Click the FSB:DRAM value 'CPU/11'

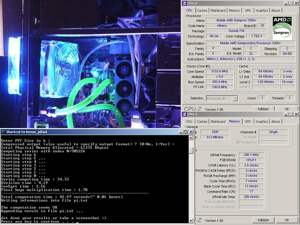tap(251, 160)
